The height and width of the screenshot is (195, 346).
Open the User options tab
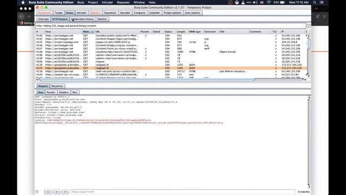point(192,13)
